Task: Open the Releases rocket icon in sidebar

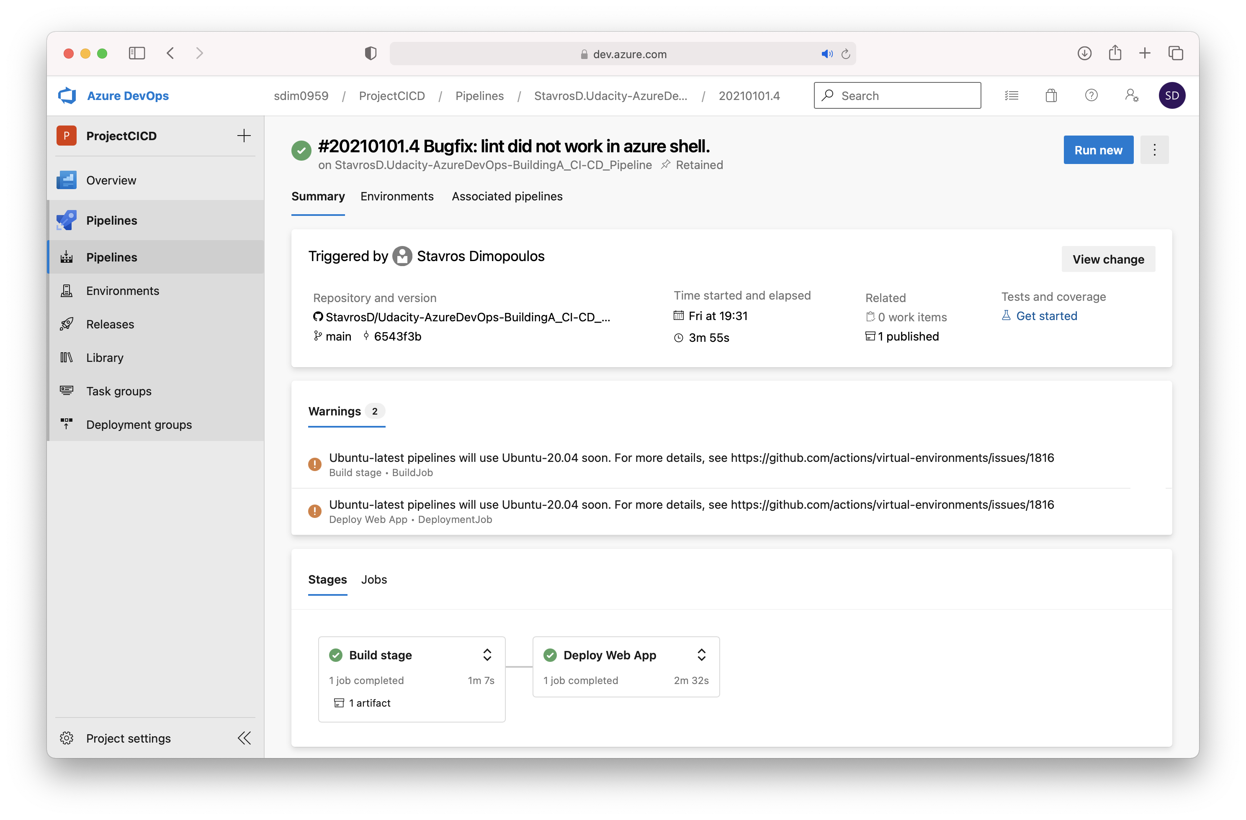Action: (x=67, y=324)
